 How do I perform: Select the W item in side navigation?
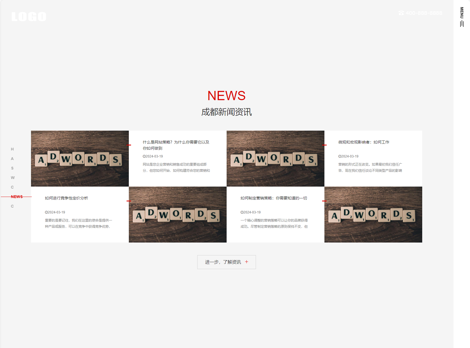pos(13,178)
